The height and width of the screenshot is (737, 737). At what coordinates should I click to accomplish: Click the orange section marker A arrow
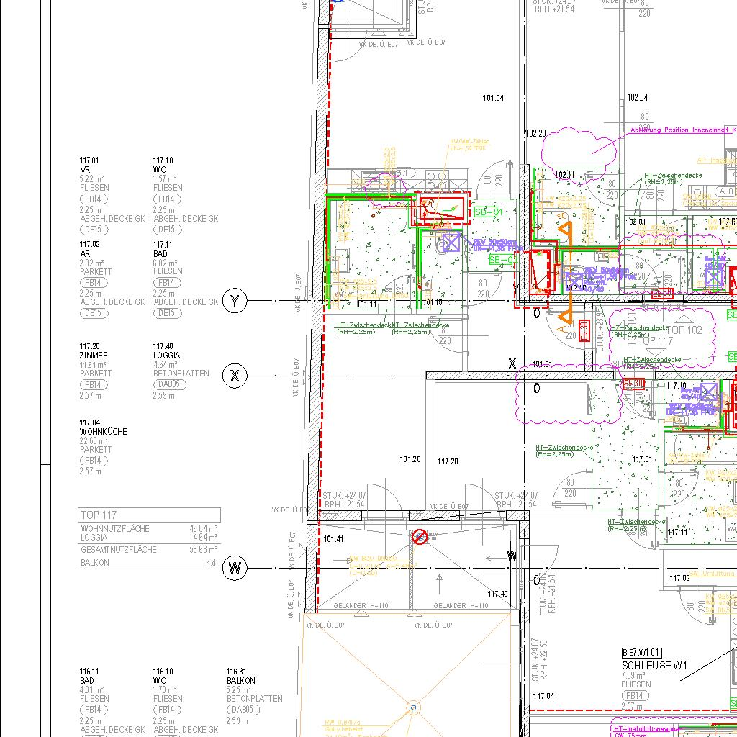[x=566, y=230]
